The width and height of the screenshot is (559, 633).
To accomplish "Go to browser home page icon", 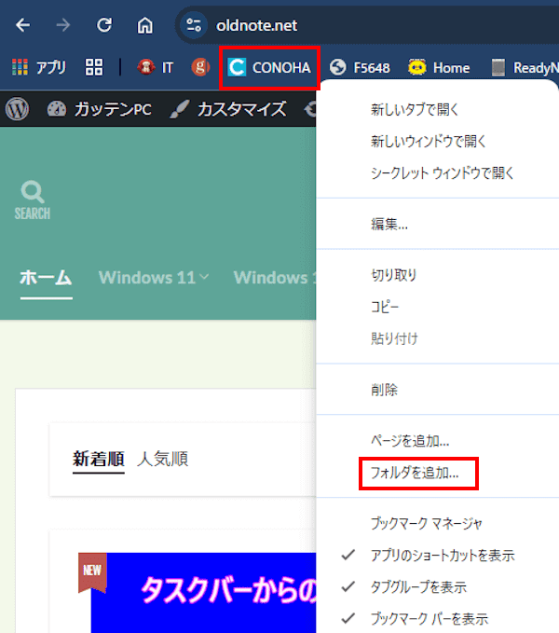I will 144,25.
